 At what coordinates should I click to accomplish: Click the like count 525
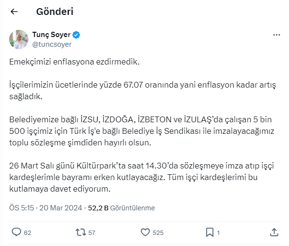[158, 233]
